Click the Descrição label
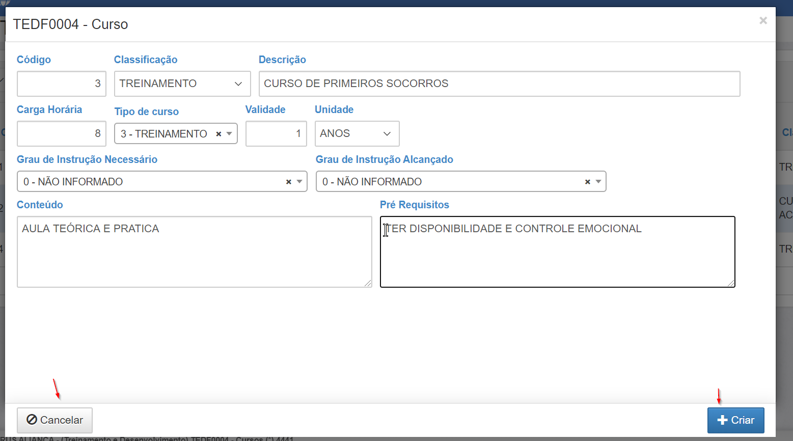This screenshot has width=793, height=441. coord(282,60)
